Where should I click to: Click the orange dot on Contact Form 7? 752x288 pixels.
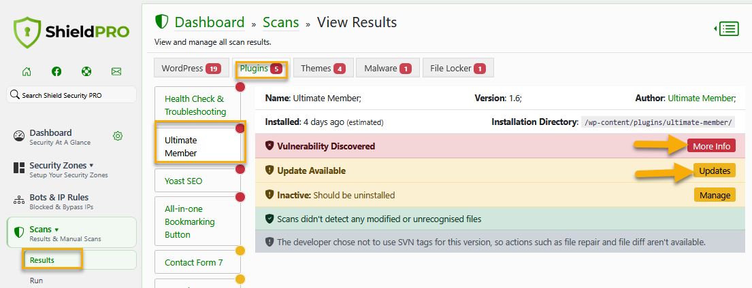(x=240, y=251)
